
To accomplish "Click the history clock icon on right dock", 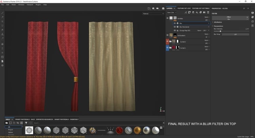I will tap(253, 21).
